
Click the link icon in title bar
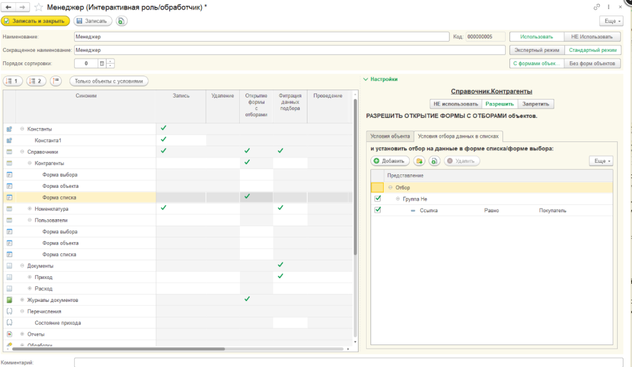coord(596,7)
